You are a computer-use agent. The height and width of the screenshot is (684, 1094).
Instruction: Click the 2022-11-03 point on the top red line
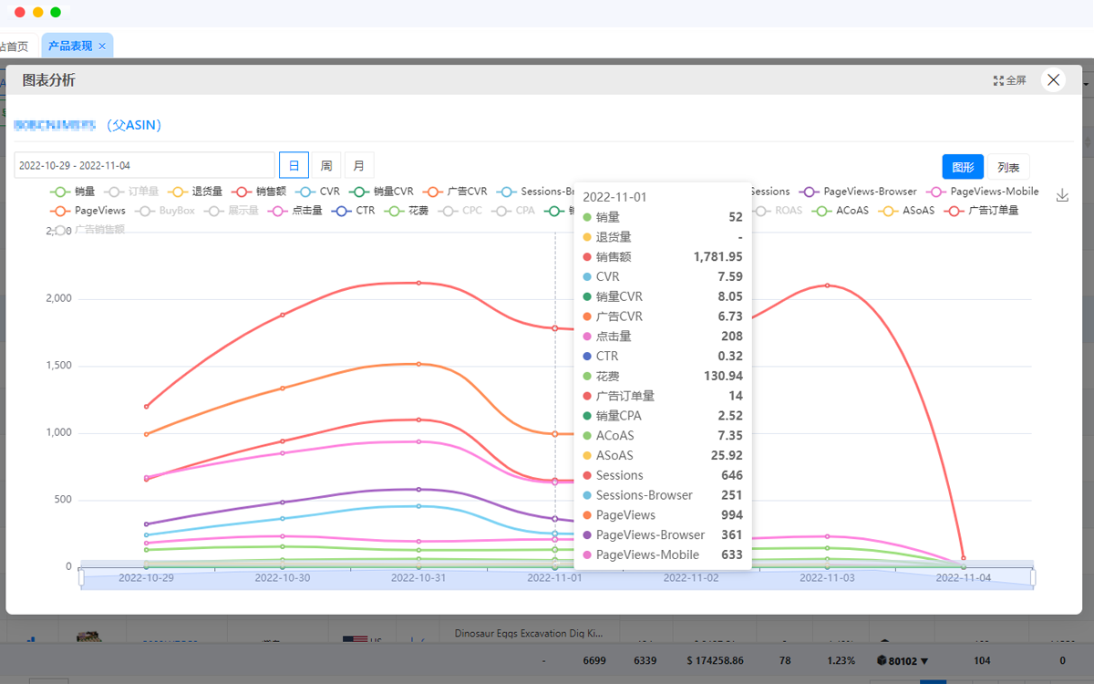pos(827,285)
